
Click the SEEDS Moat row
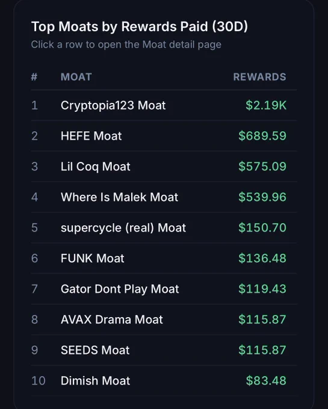tap(164, 350)
